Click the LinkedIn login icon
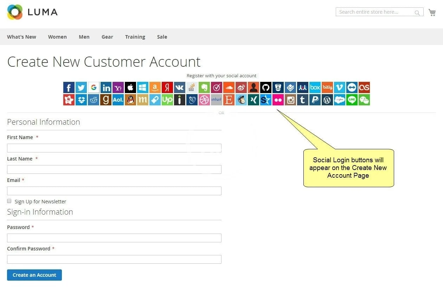This screenshot has height=288, width=443. coord(106,87)
